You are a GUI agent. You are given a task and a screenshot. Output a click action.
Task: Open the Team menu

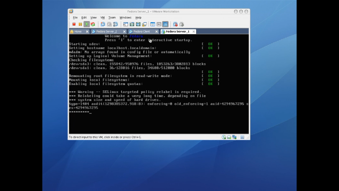click(112, 18)
